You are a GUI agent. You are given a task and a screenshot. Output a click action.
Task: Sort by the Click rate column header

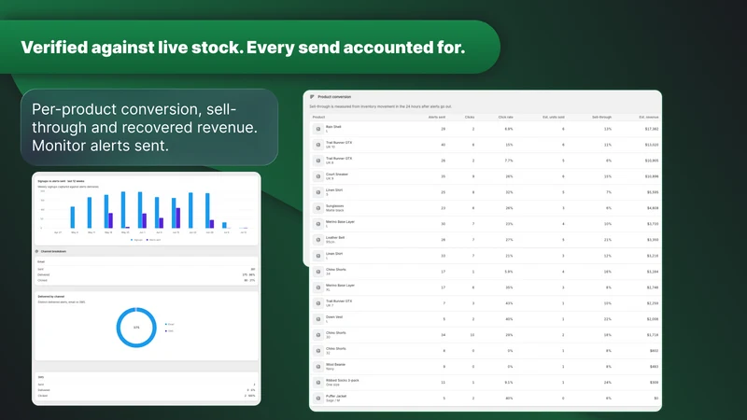506,118
